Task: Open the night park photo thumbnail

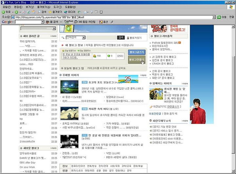Action: (69, 87)
